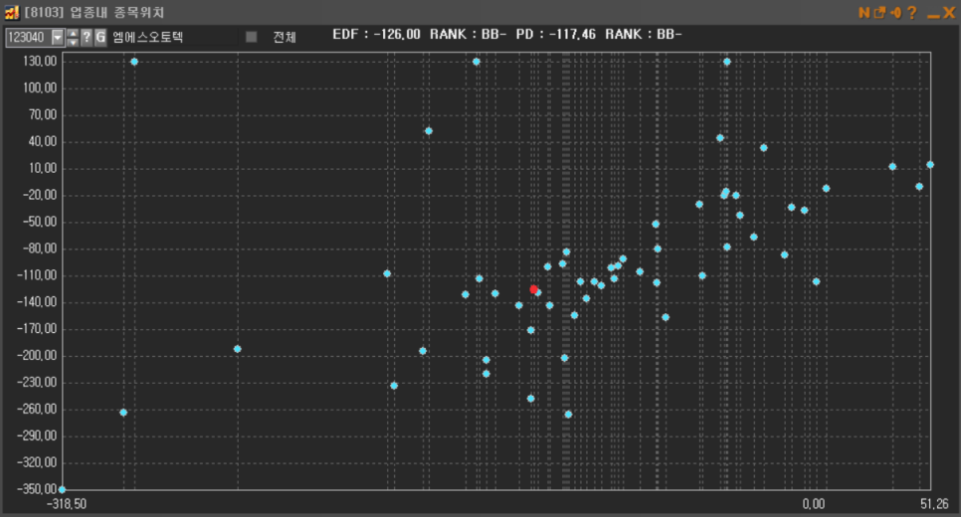Click the -200.00 y-axis label
Screen dimensions: 961x517
pyautogui.click(x=37, y=355)
